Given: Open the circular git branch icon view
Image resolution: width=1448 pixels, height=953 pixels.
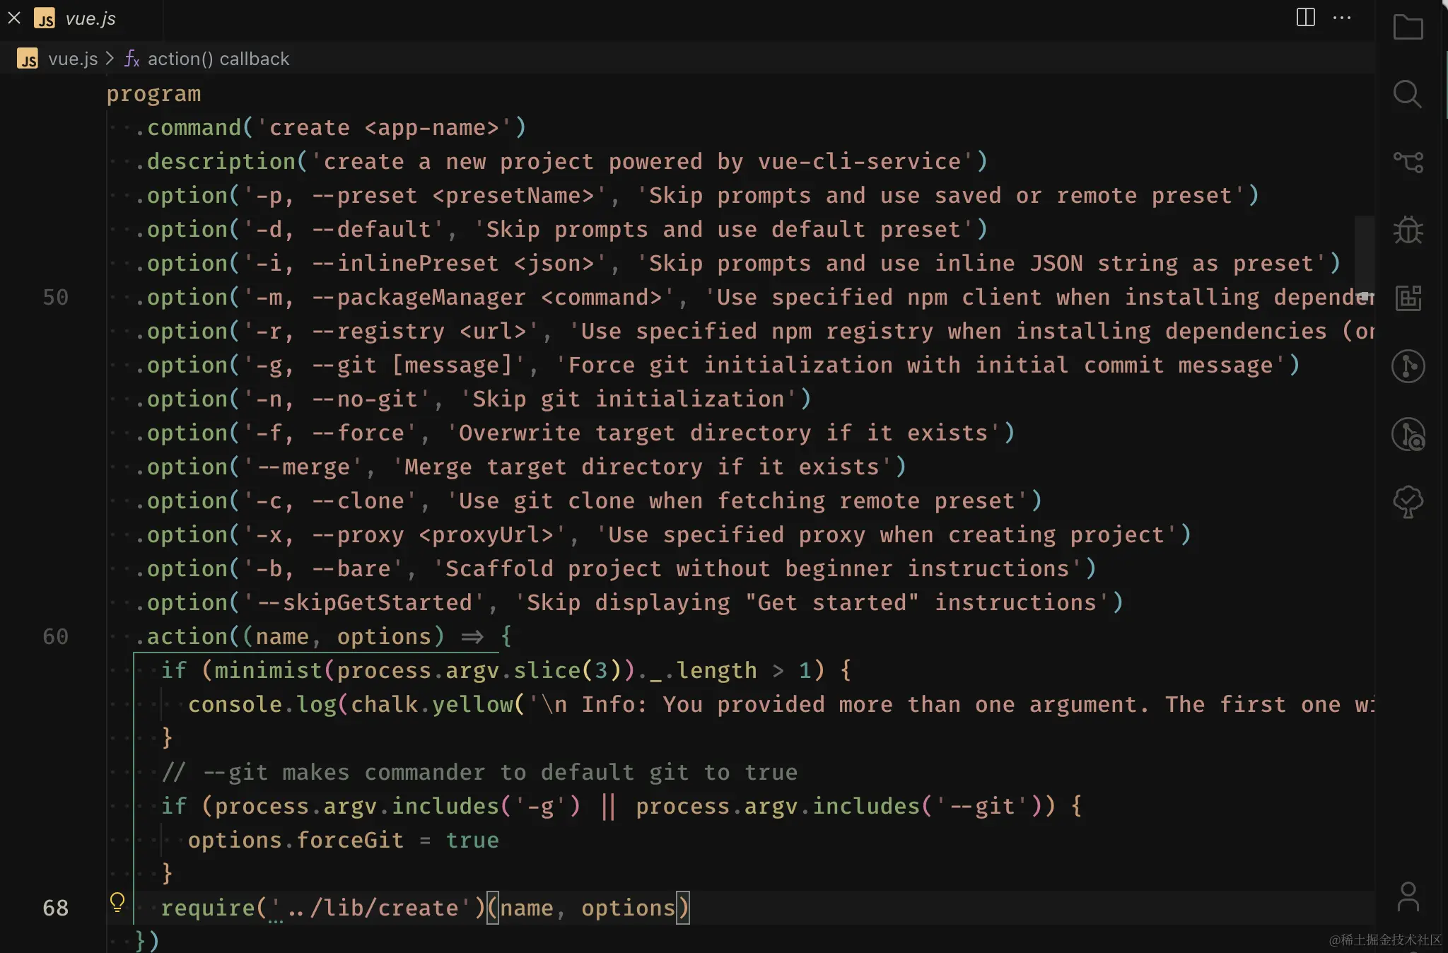Looking at the screenshot, I should tap(1408, 366).
